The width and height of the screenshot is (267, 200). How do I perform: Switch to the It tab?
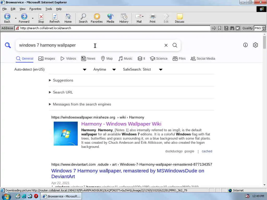click(x=141, y=59)
